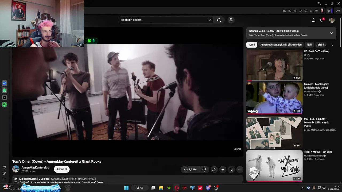Image resolution: width=342 pixels, height=192 pixels.
Task: Click the Mix - EGE! & Lil Zey title
Action: (317, 122)
